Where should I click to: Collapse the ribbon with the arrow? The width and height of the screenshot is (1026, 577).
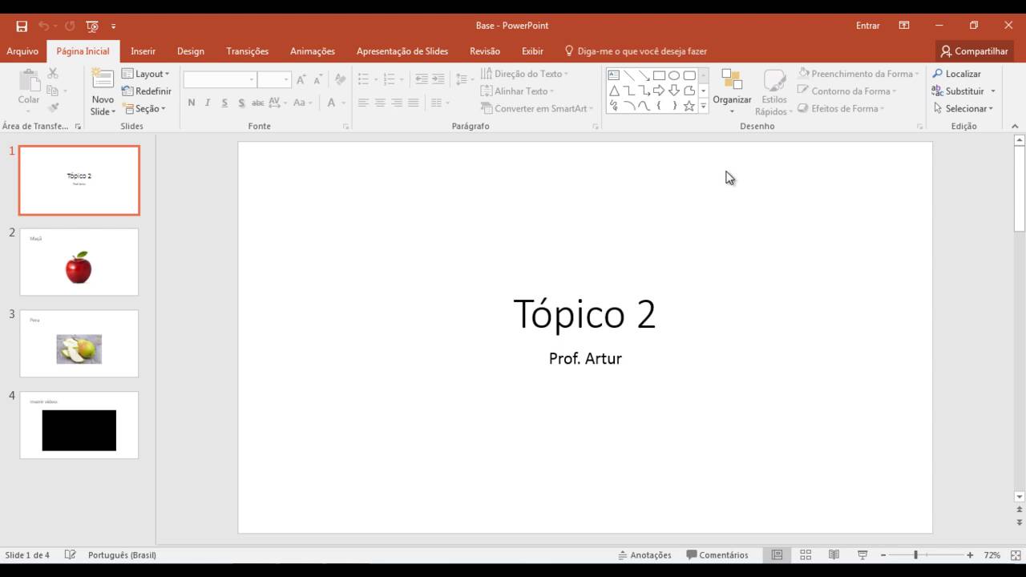(1015, 127)
